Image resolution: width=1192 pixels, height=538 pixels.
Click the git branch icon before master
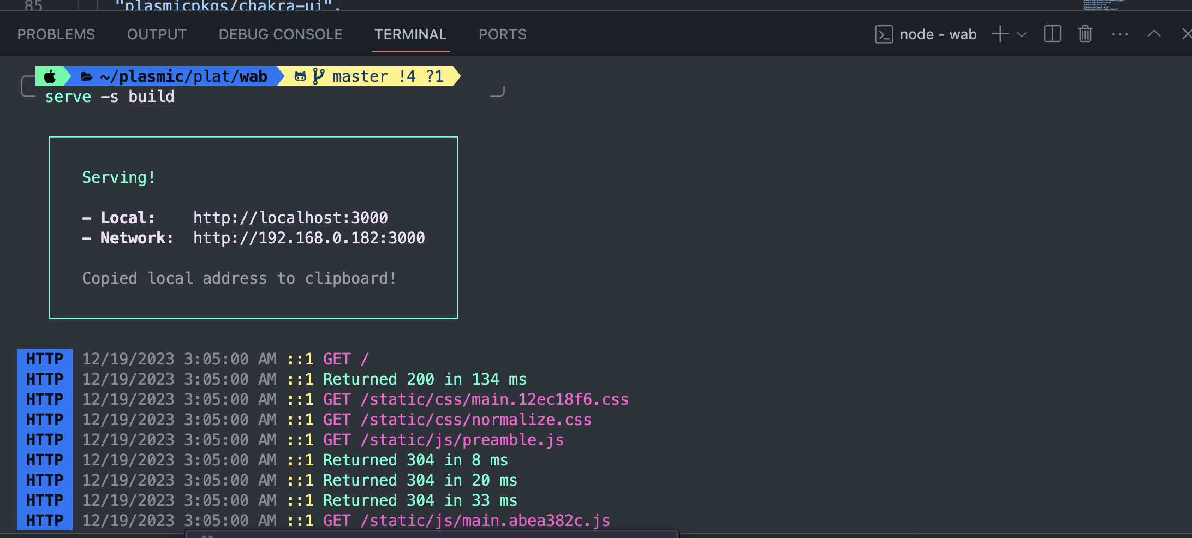(x=318, y=76)
